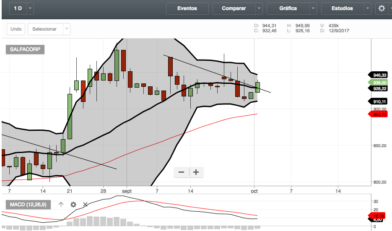The image size is (392, 231).
Task: Open the chart settings gear icon
Action: (x=382, y=8)
